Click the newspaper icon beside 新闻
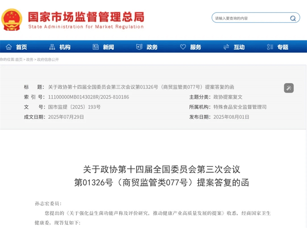Image resolution: width=307 pixels, height=228 pixels. (96, 47)
